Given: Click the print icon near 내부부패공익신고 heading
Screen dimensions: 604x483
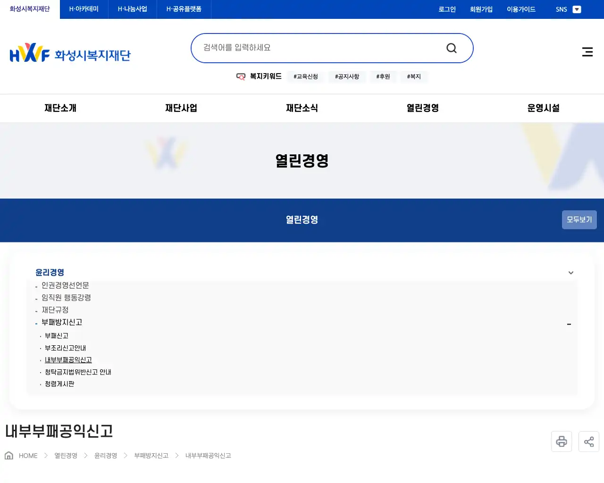Looking at the screenshot, I should pyautogui.click(x=561, y=441).
